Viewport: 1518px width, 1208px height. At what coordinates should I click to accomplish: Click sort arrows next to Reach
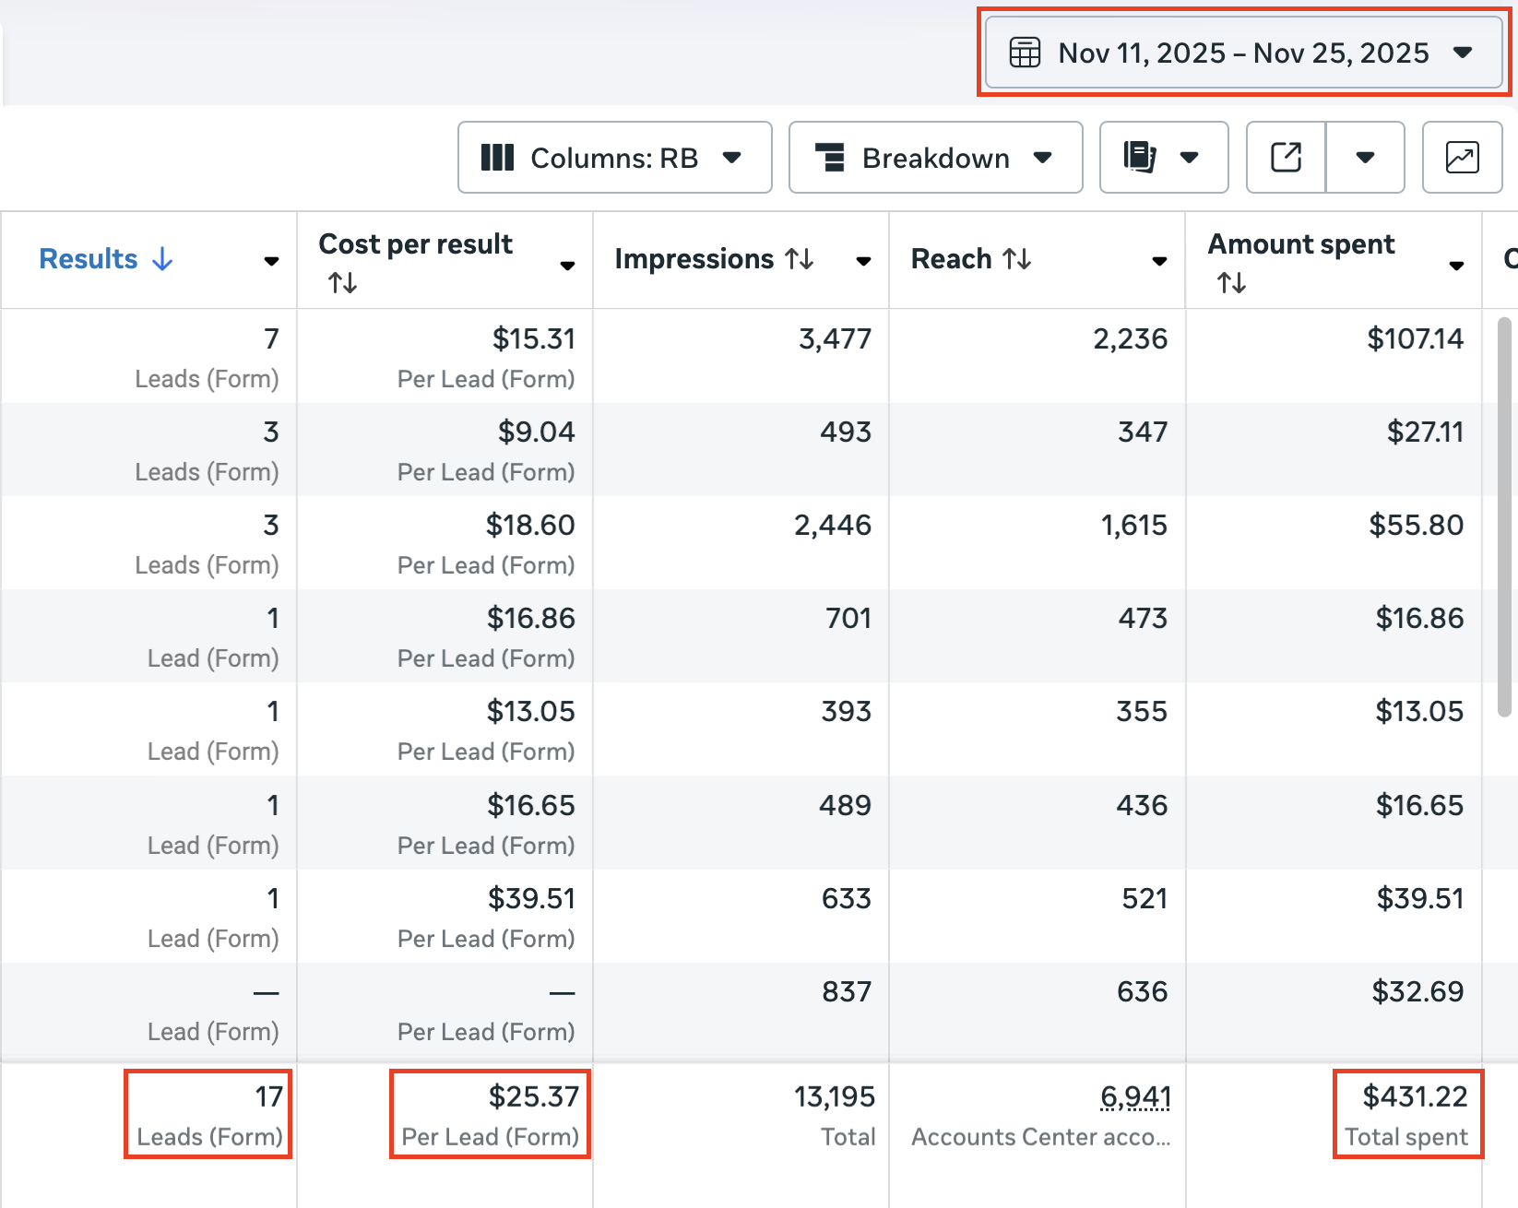pos(1017,259)
